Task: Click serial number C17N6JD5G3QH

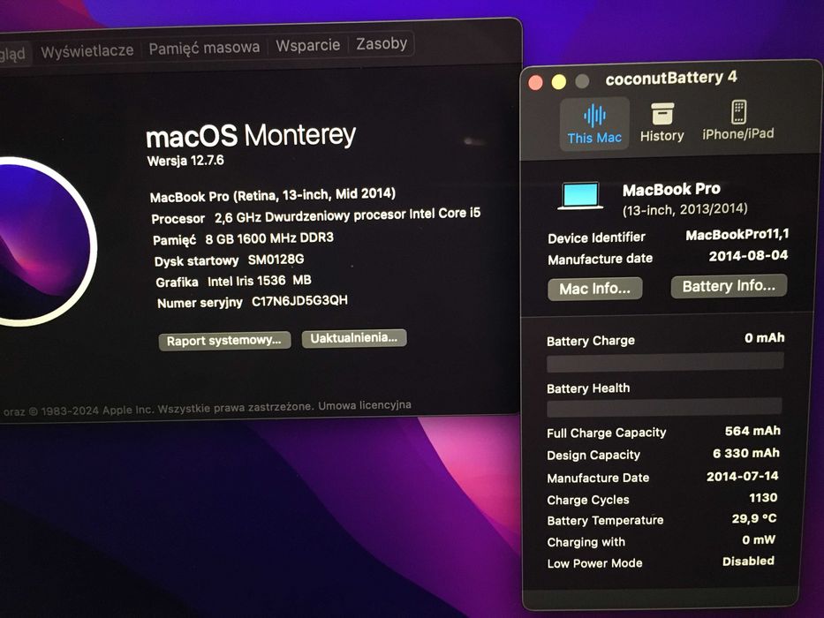Action: point(299,300)
